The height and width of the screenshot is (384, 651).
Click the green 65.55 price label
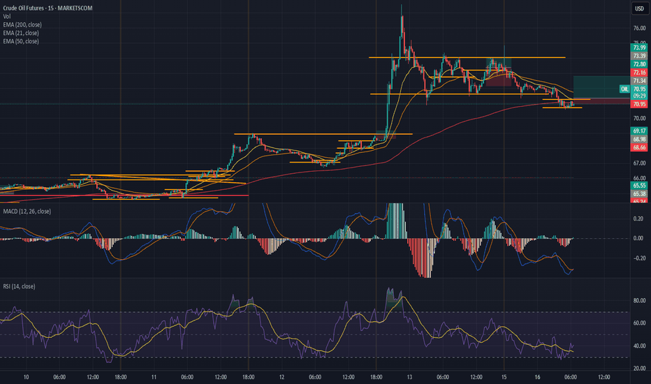[639, 186]
